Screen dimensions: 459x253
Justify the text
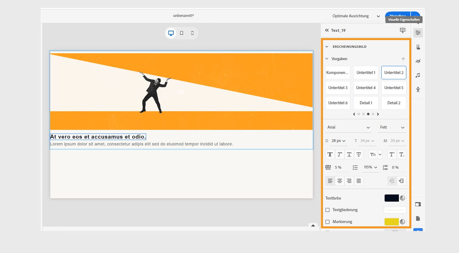(359, 181)
